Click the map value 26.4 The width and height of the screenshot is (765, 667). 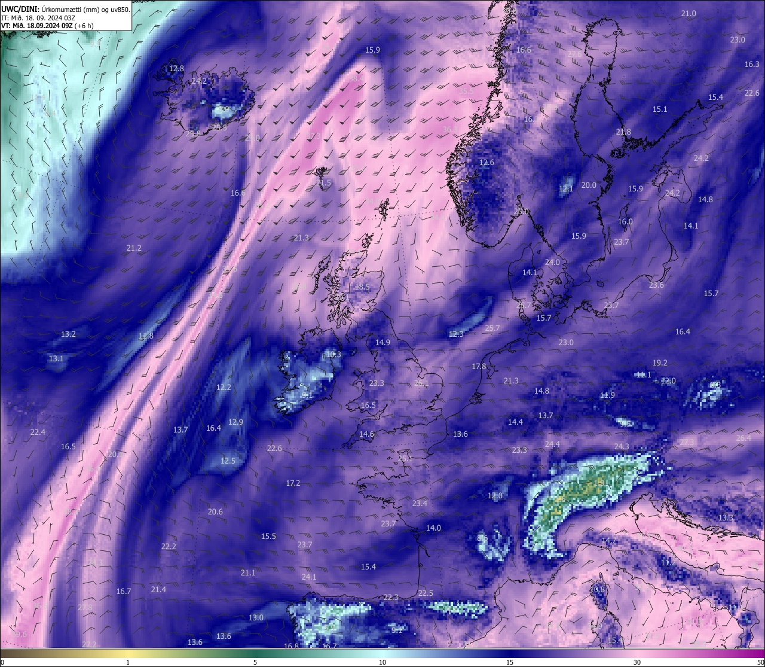(x=743, y=438)
